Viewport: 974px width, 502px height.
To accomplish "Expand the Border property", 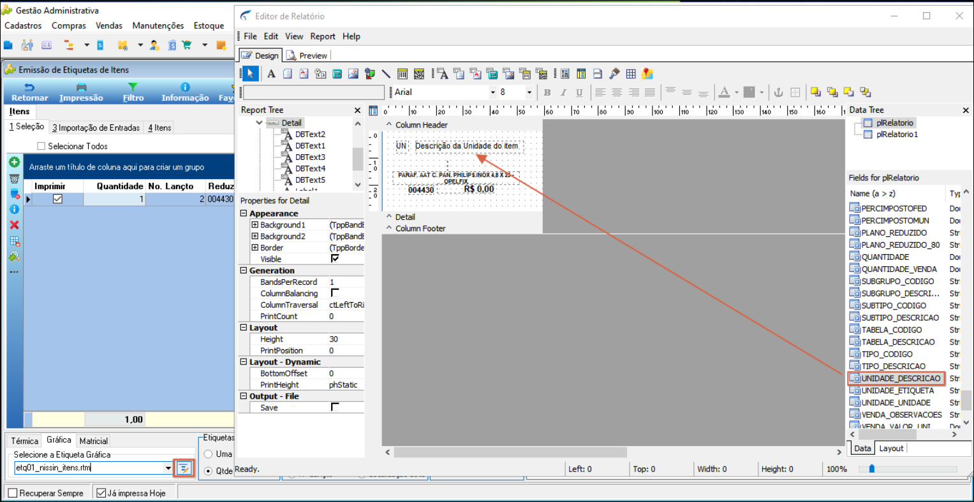I will (255, 248).
